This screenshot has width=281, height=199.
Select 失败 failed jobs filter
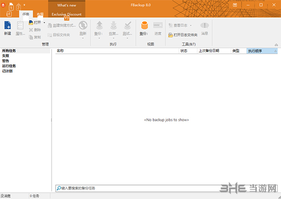[x=6, y=56]
